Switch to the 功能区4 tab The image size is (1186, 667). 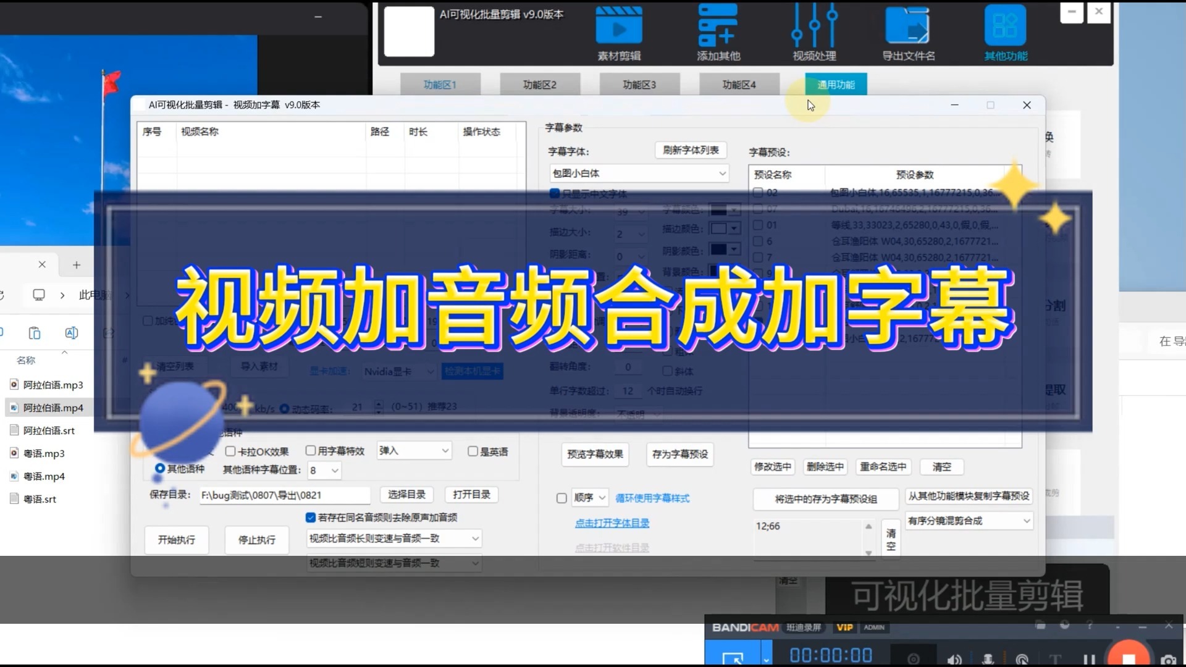click(739, 85)
